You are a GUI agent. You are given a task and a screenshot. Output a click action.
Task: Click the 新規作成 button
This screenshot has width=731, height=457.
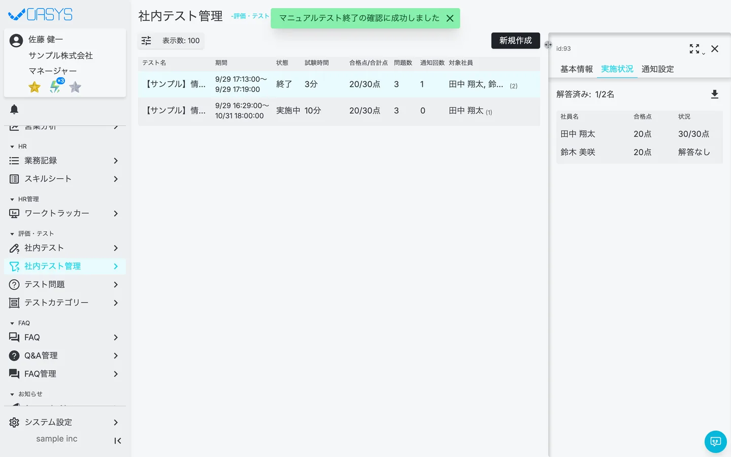(x=516, y=41)
